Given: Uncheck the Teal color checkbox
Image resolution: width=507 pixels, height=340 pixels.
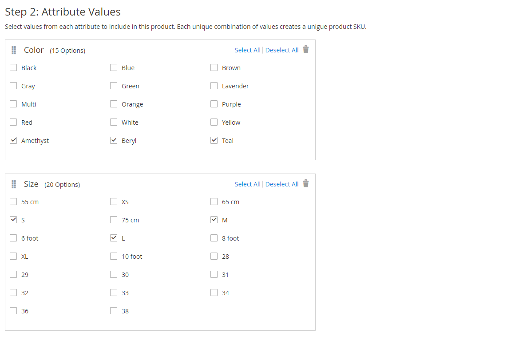Looking at the screenshot, I should coord(214,140).
